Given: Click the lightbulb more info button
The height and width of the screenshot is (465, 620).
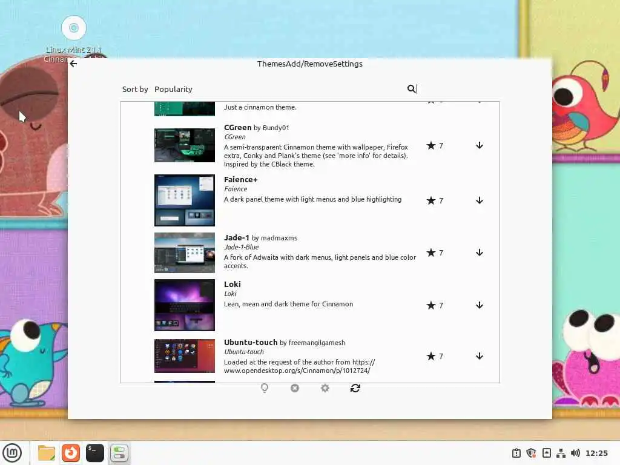Looking at the screenshot, I should tap(265, 388).
